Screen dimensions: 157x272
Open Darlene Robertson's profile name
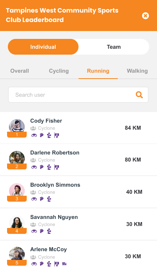tap(55, 153)
